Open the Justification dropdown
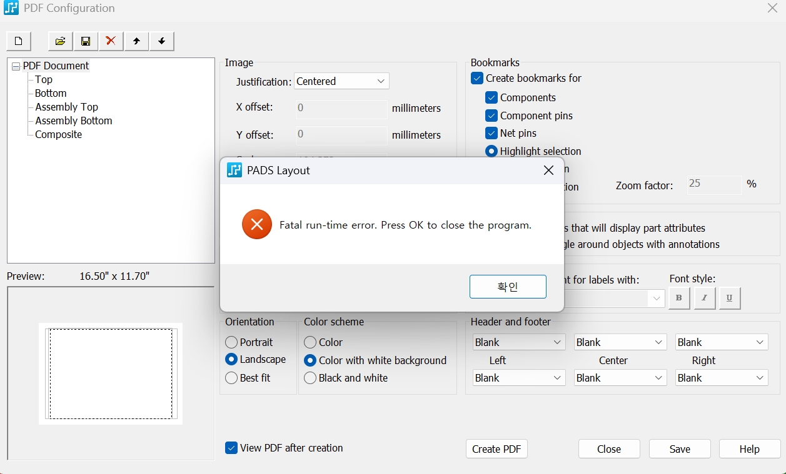This screenshot has width=786, height=474. point(341,81)
